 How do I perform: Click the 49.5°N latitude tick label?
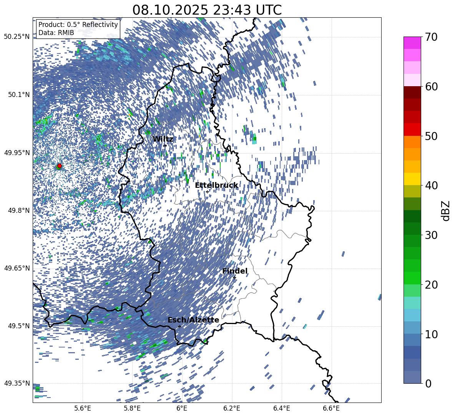click(19, 326)
